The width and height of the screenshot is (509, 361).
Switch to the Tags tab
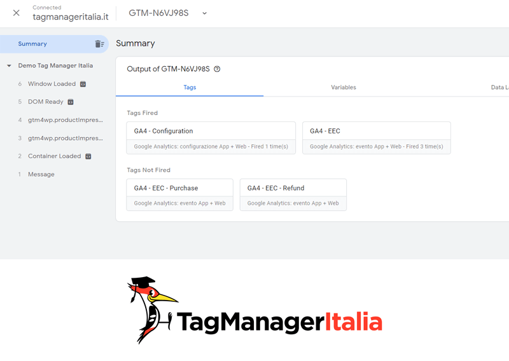pos(190,87)
